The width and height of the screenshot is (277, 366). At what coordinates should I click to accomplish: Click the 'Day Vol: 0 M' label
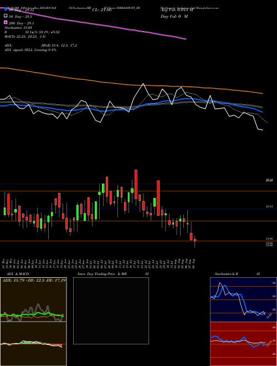tap(174, 16)
